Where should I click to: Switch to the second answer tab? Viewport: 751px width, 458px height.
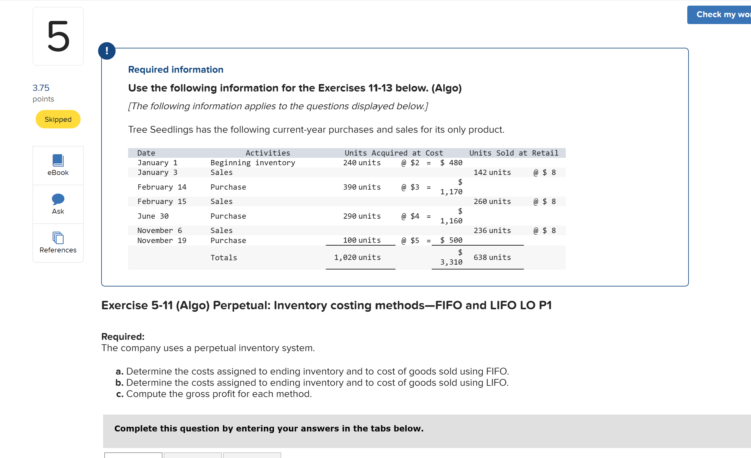point(193,455)
